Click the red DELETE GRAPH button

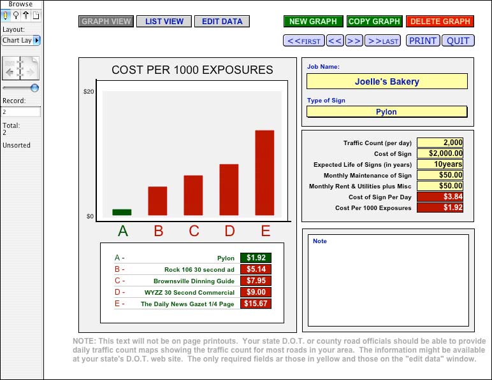tap(440, 22)
